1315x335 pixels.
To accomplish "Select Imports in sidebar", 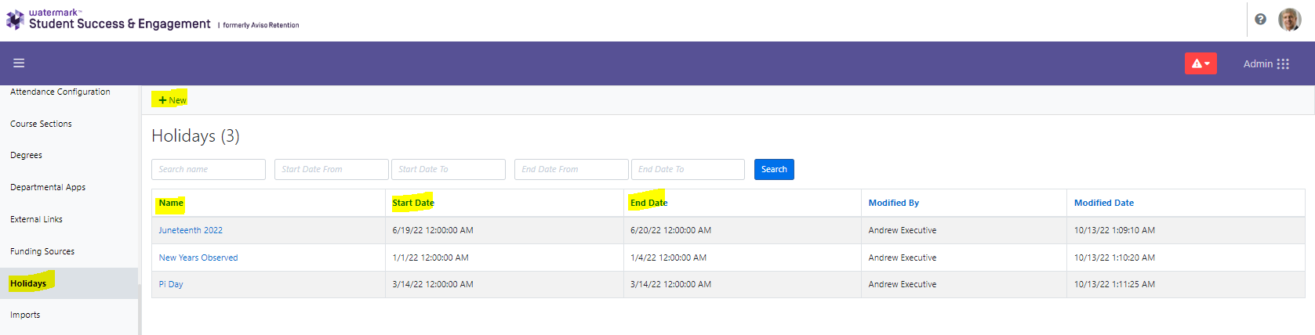I will [25, 315].
